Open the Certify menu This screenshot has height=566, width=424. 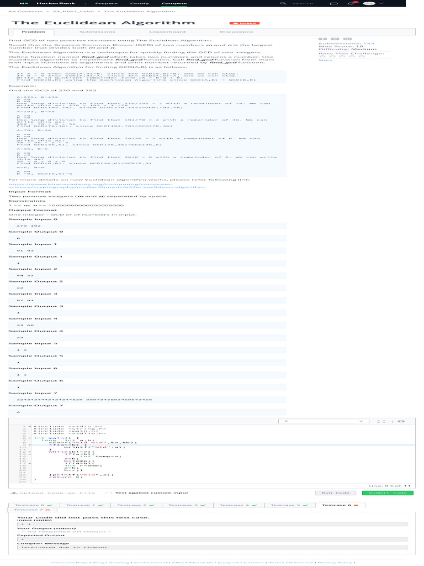140,3
